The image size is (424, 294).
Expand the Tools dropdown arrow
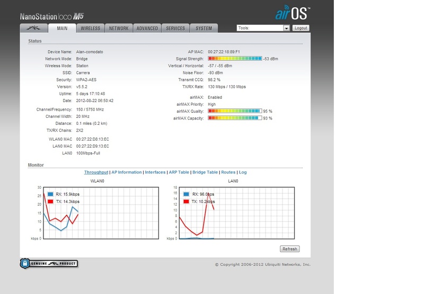click(x=286, y=28)
